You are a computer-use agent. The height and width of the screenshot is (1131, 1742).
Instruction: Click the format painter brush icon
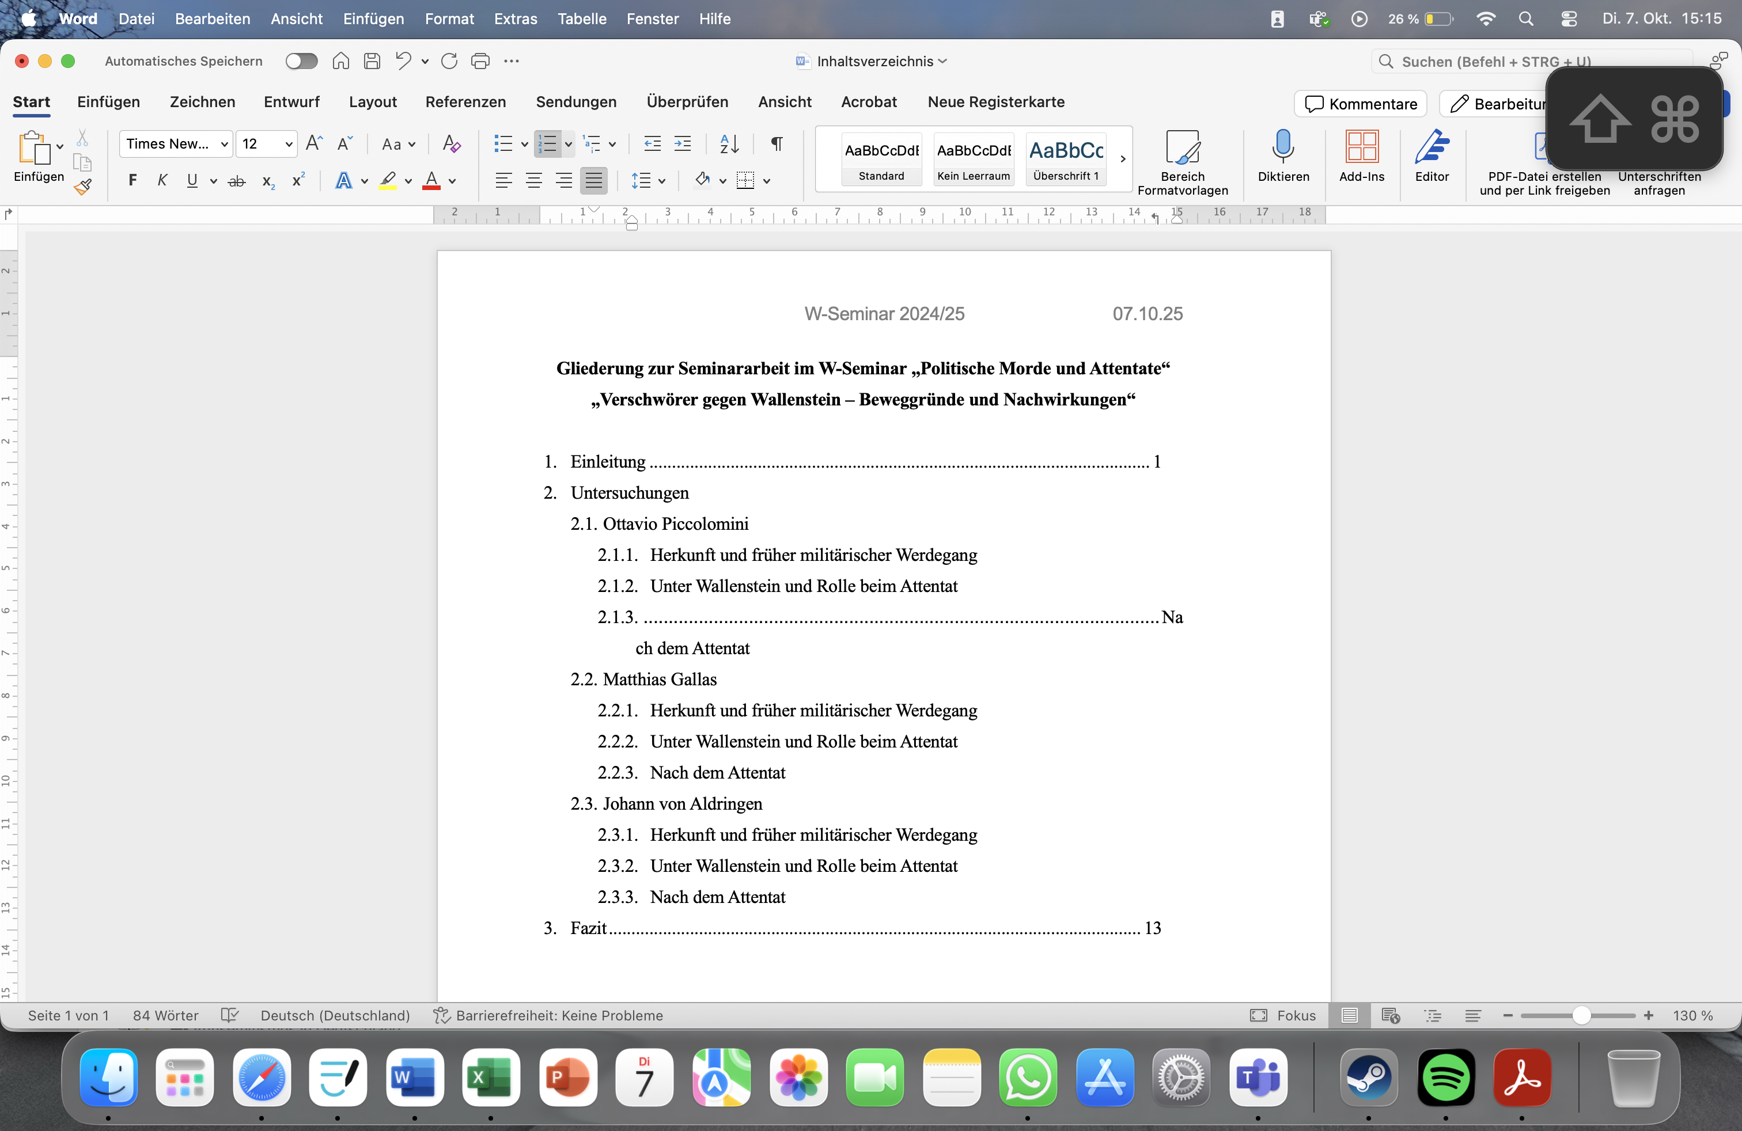83,187
